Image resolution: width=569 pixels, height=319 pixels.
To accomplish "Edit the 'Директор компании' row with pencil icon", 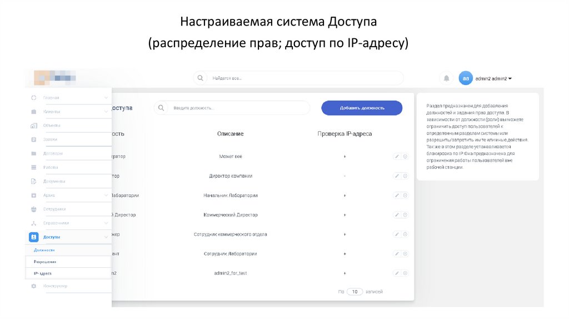I will coord(397,176).
